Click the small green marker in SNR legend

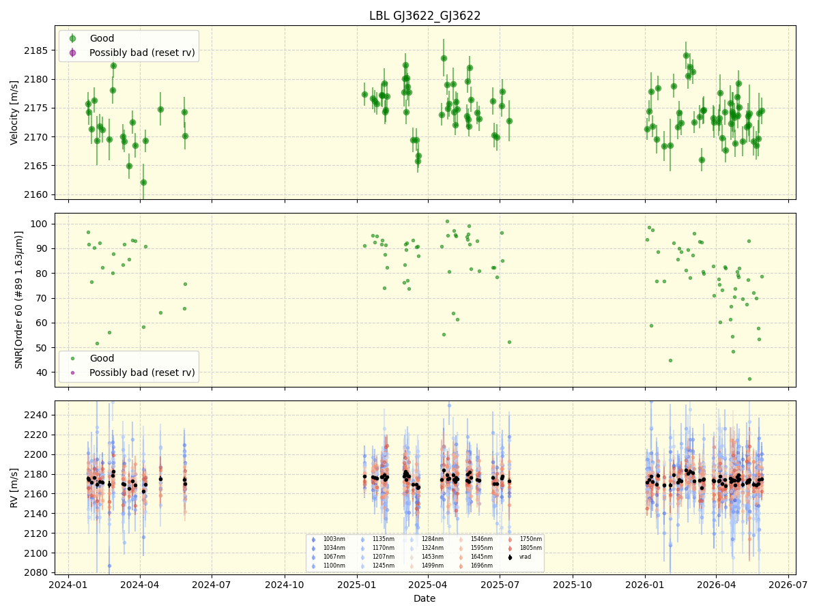click(x=72, y=358)
